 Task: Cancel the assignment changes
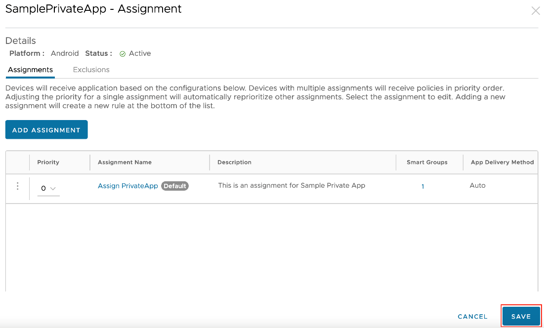pyautogui.click(x=472, y=316)
